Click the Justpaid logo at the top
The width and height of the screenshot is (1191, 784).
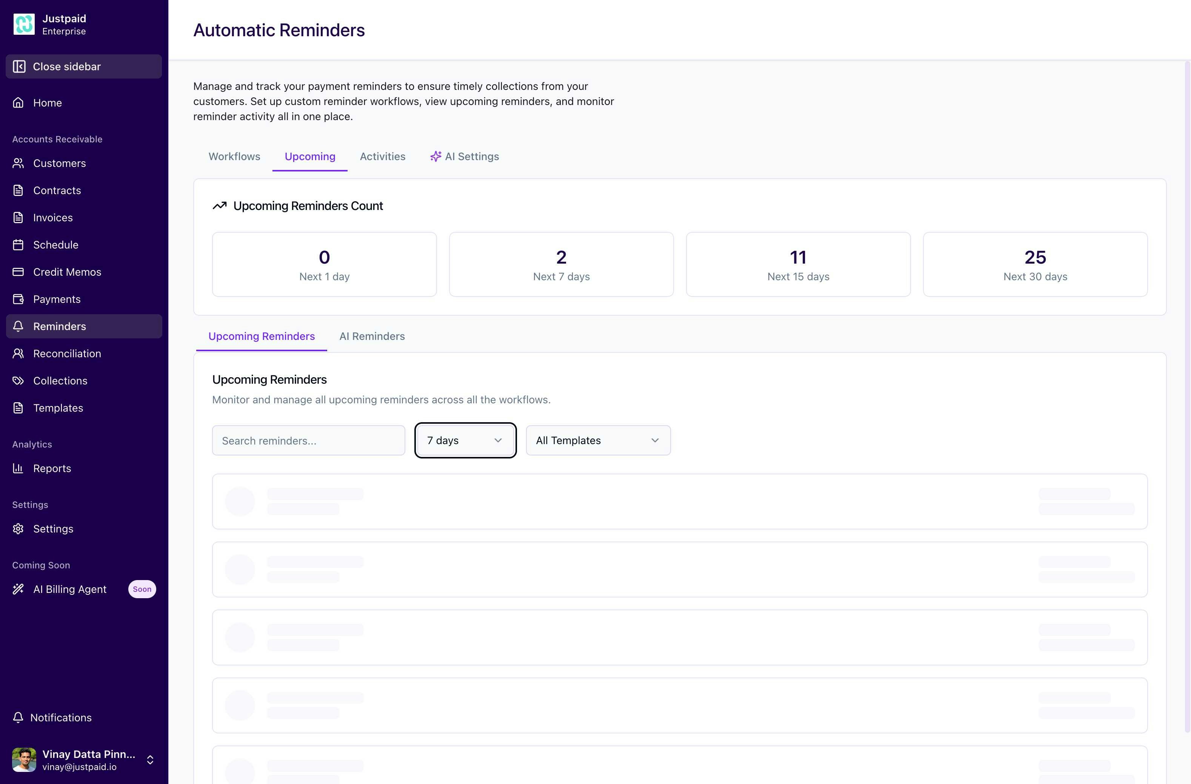(x=25, y=23)
